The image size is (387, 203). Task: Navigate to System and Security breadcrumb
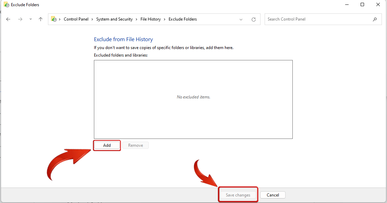[x=114, y=19]
